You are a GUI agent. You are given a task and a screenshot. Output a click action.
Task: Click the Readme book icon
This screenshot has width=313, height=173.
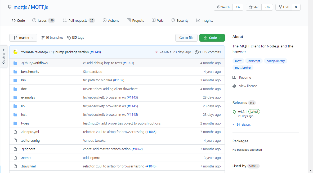click(x=234, y=77)
